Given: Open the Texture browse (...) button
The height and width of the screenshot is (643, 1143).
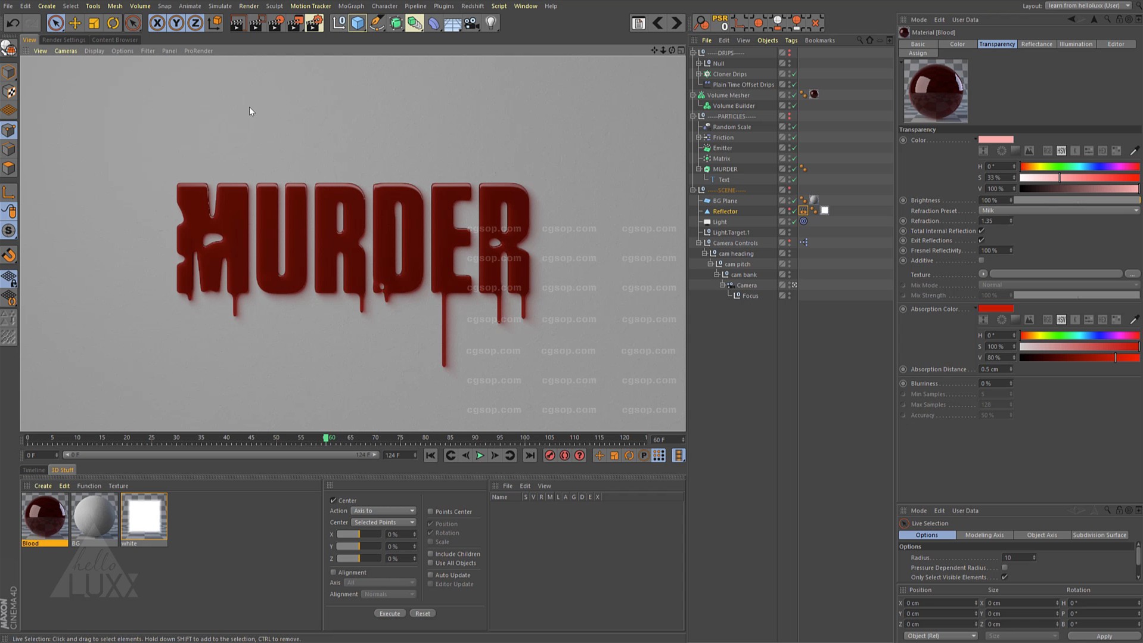Looking at the screenshot, I should point(1132,274).
